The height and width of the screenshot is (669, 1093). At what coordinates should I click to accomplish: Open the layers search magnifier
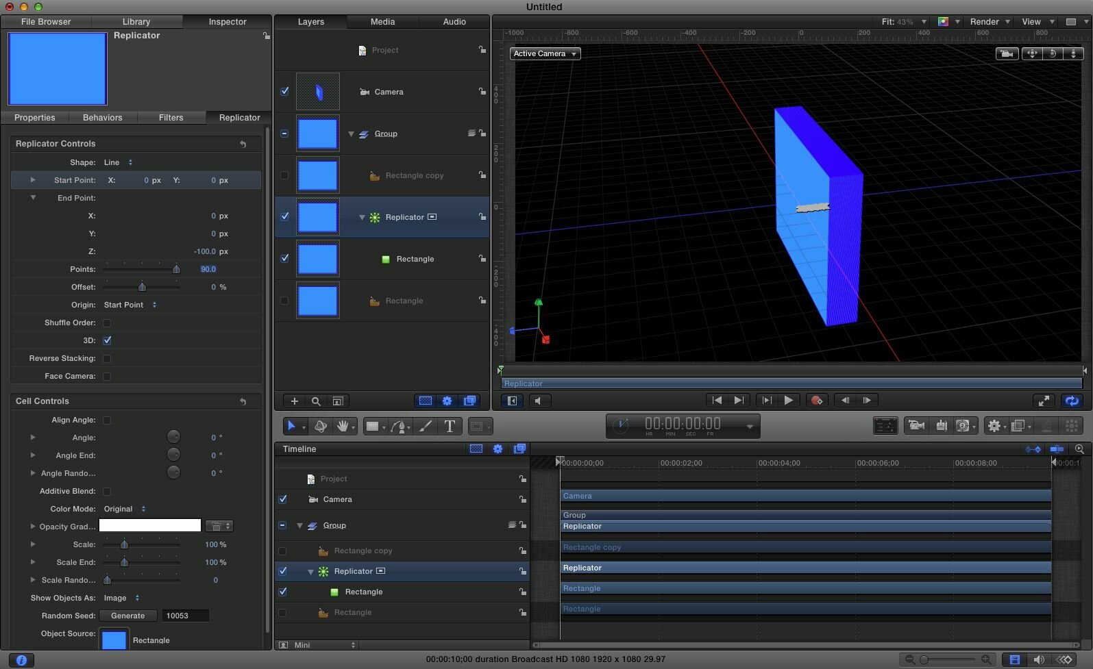(x=316, y=401)
